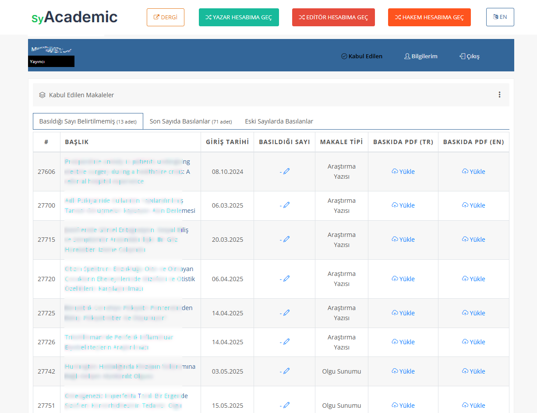Switch language to EN
The height and width of the screenshot is (413, 537).
500,17
